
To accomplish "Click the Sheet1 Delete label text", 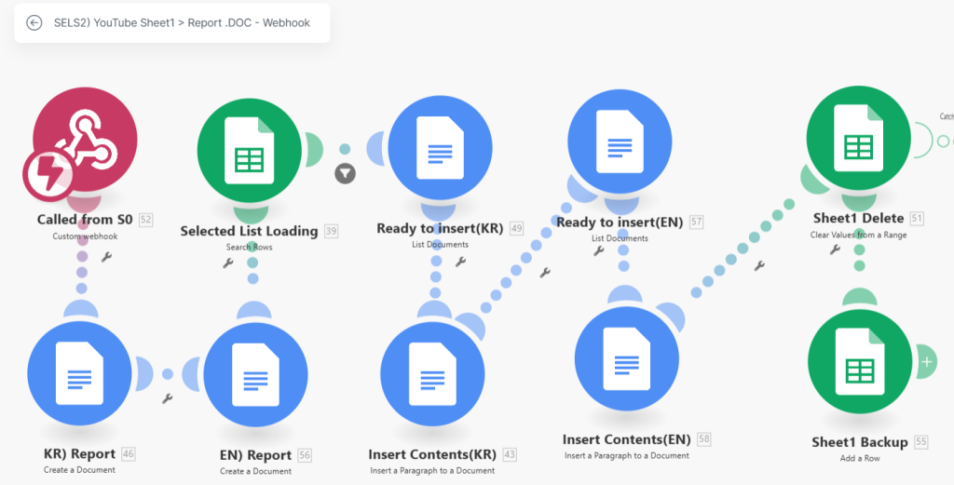I will click(857, 218).
